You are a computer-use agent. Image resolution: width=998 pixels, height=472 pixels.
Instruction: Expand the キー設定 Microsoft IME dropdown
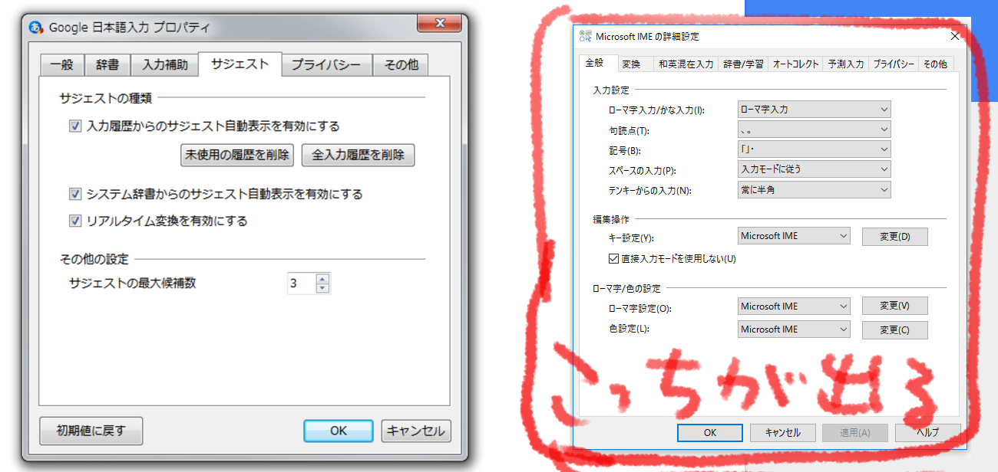(x=794, y=236)
